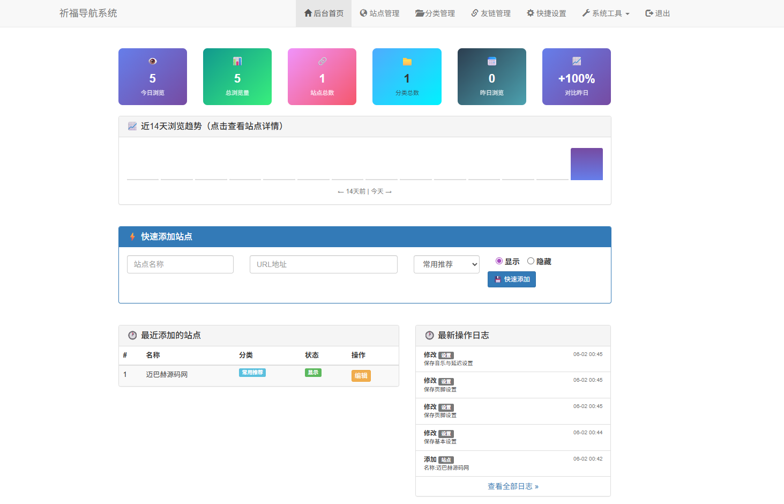Click the eye icon on 今日浏览 card
The height and width of the screenshot is (504, 784).
click(x=153, y=61)
